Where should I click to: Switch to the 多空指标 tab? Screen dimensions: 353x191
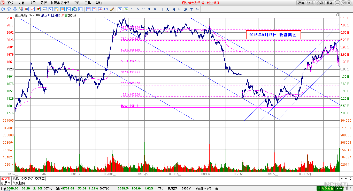tap(27, 179)
